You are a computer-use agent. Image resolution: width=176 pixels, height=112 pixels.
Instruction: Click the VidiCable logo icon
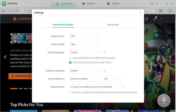4,4
